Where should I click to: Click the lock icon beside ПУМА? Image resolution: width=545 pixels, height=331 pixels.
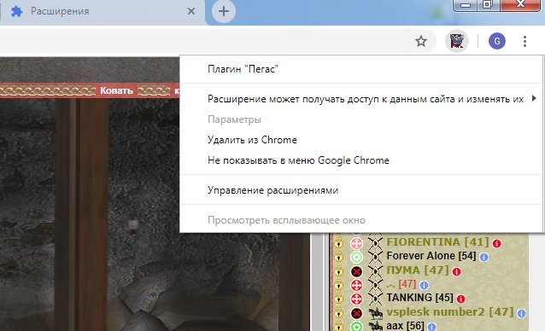click(x=338, y=271)
